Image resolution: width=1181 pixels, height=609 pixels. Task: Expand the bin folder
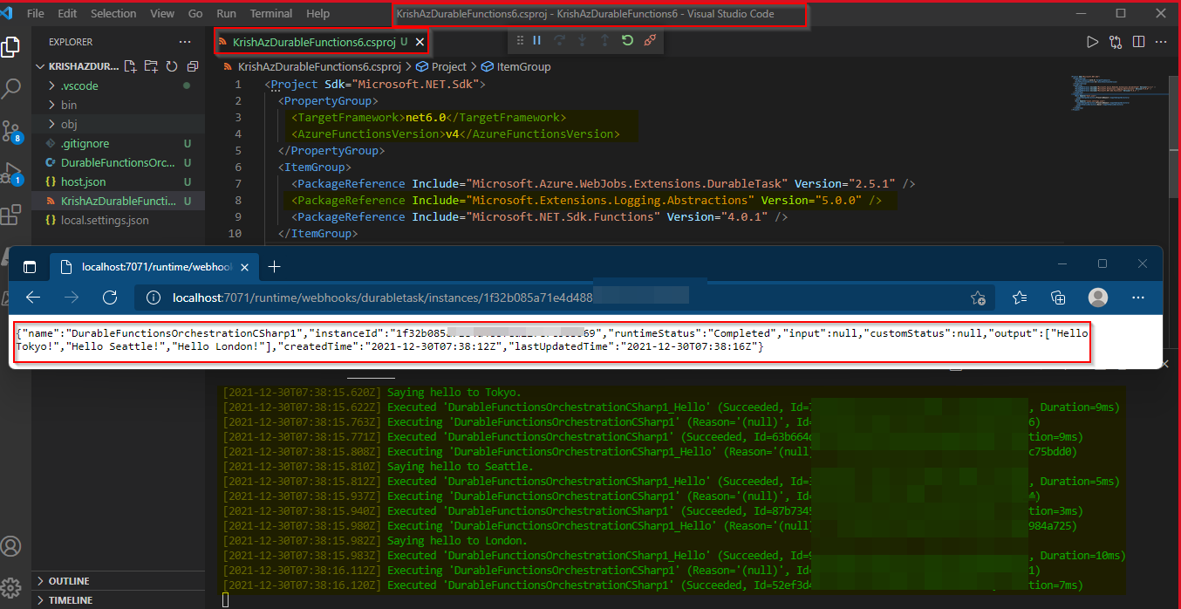68,105
